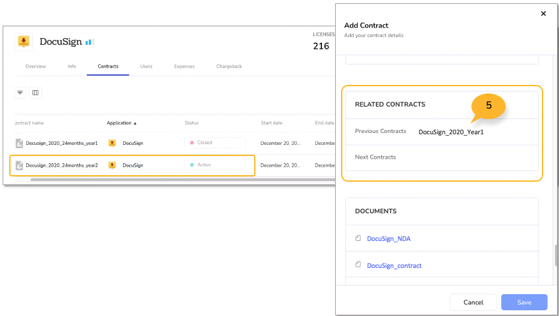Click the Status column header
The height and width of the screenshot is (316, 559).
(192, 123)
